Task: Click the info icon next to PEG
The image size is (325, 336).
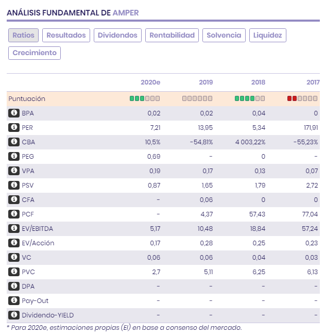Action: coord(14,156)
